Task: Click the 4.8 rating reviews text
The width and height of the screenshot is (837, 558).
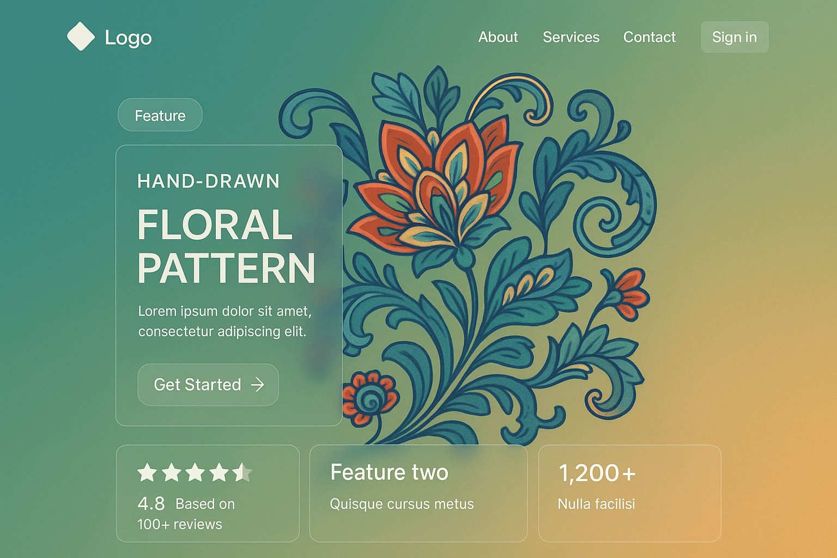Action: pyautogui.click(x=186, y=513)
